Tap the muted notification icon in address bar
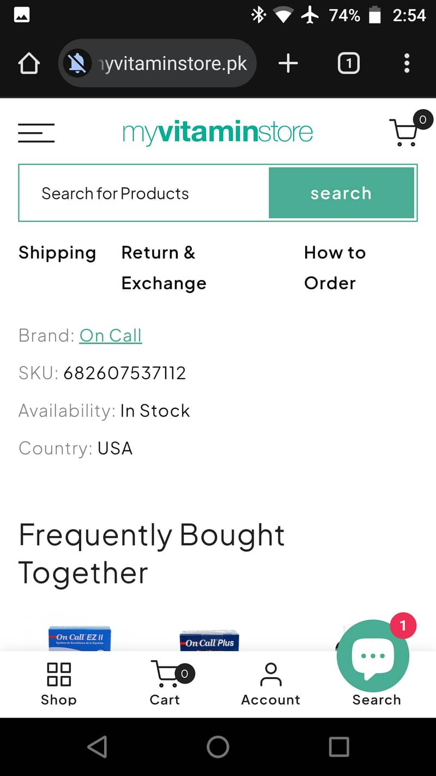The image size is (436, 776). click(77, 64)
